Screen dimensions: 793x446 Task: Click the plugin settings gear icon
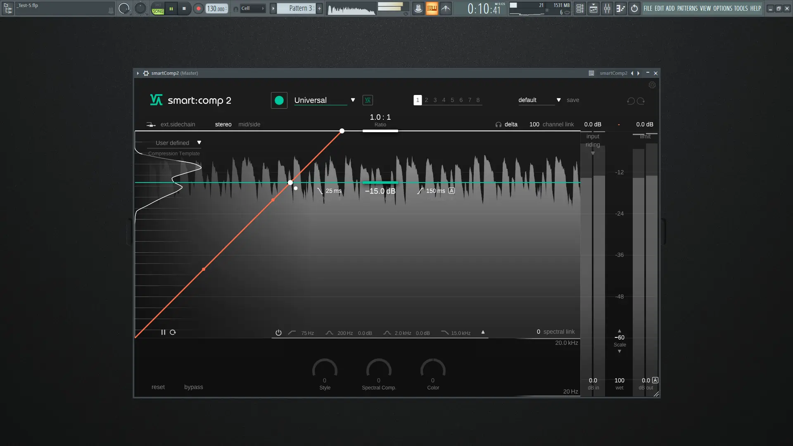(652, 85)
